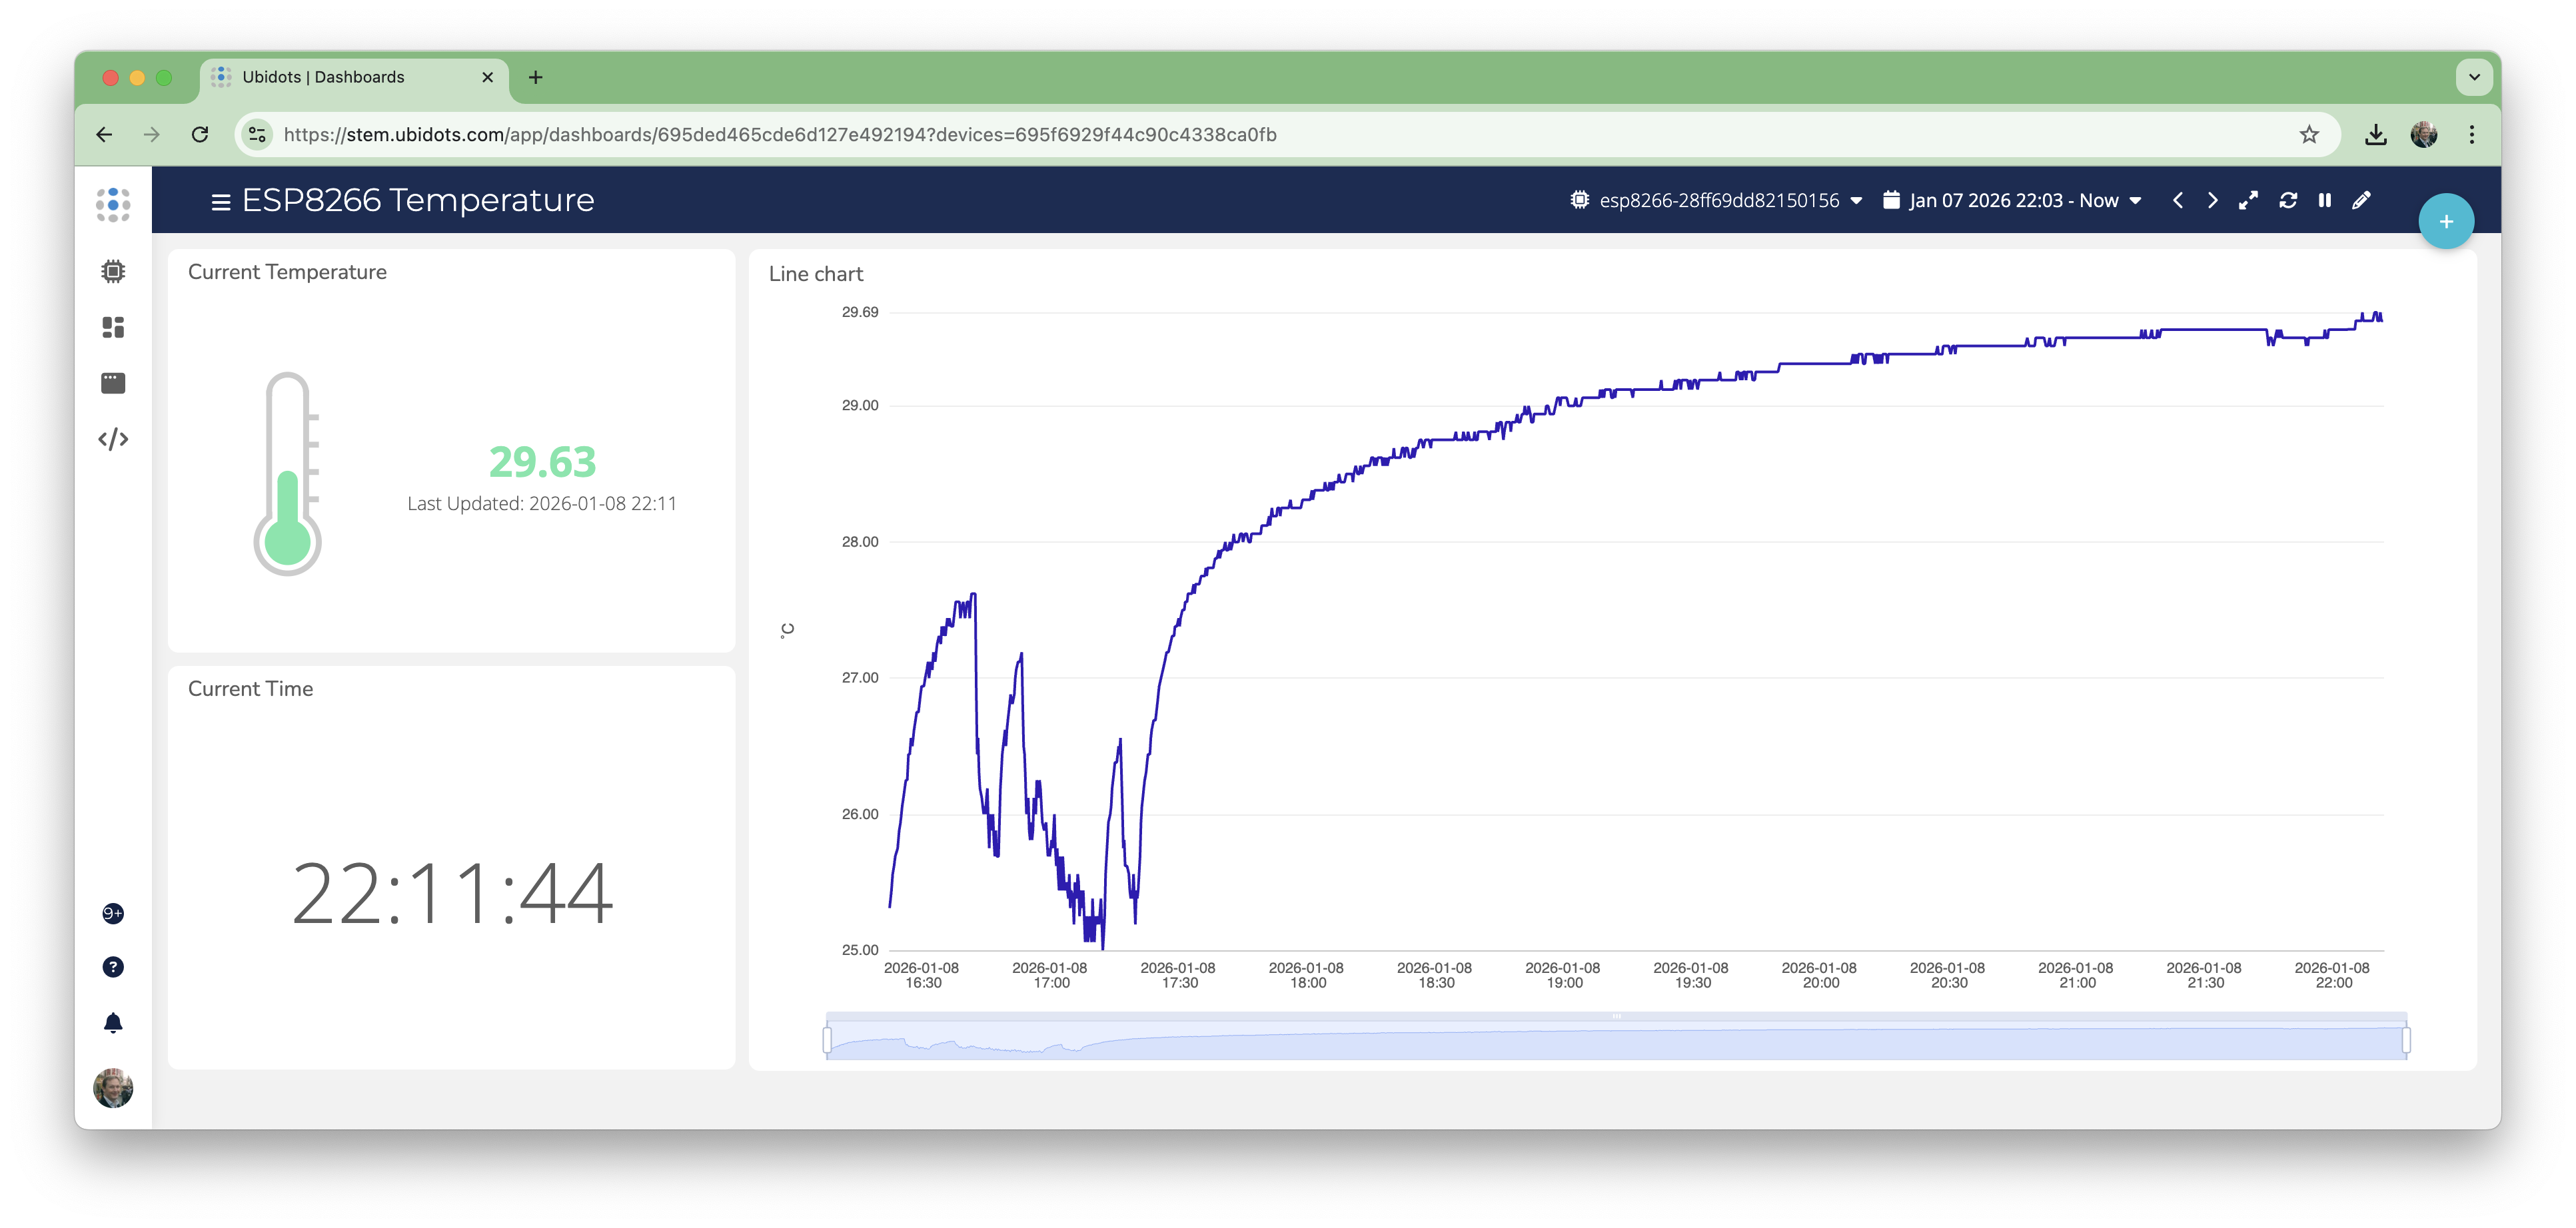This screenshot has width=2576, height=1228.
Task: Open the Dashboards grid icon in sidebar
Action: (113, 328)
